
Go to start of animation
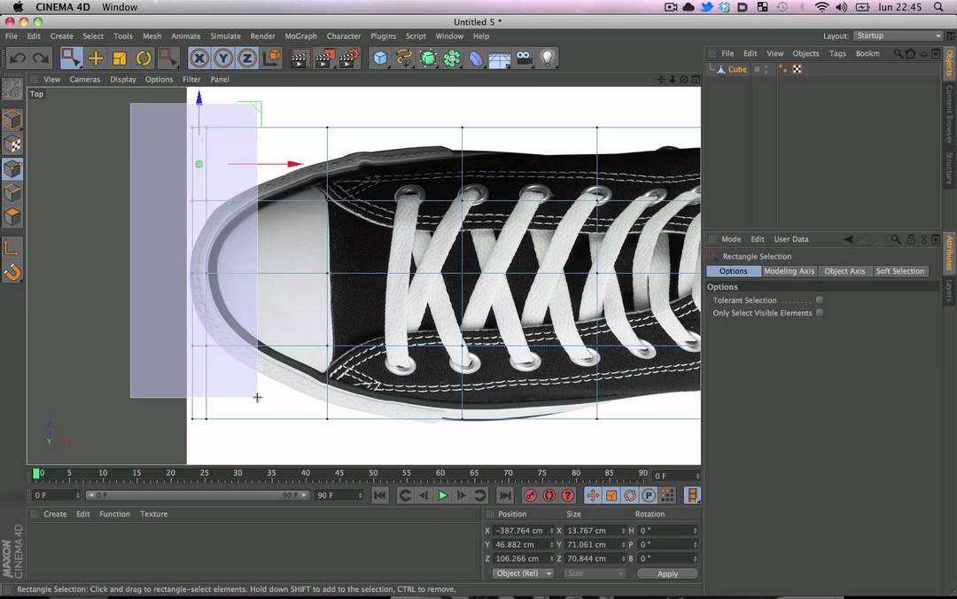coord(379,496)
